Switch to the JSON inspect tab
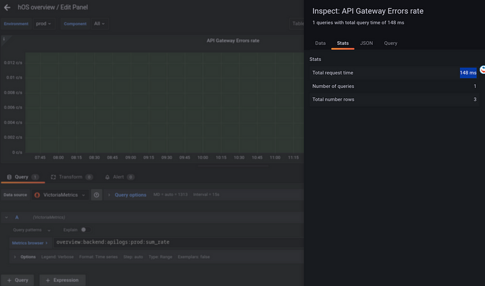 click(366, 43)
